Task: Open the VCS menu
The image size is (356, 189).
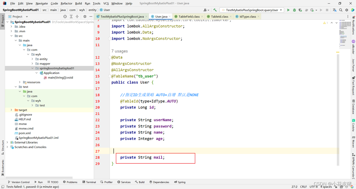Action: click(x=106, y=3)
